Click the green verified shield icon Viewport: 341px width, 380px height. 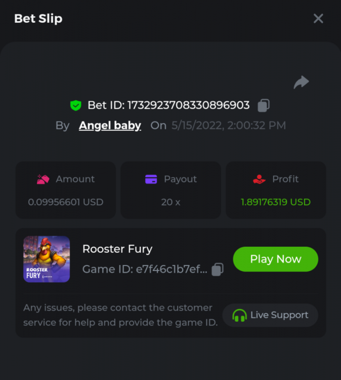75,105
